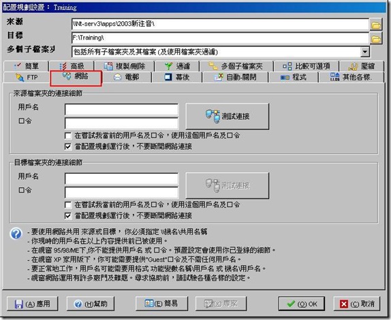The width and height of the screenshot is (391, 320).
Task: Open the 複製/刪除 tab
Action: tap(124, 66)
